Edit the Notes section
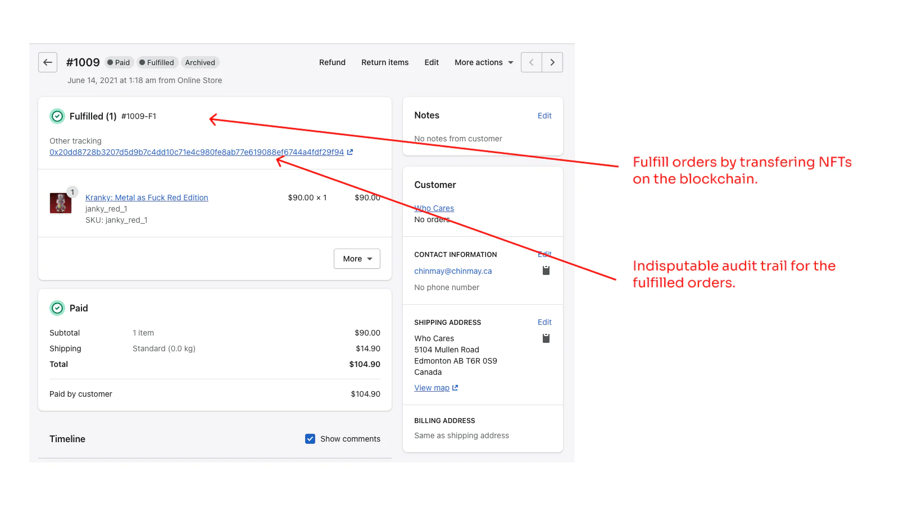The height and width of the screenshot is (505, 899). 544,116
